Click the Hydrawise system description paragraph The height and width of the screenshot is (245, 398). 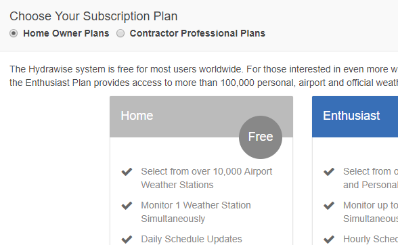(x=204, y=76)
